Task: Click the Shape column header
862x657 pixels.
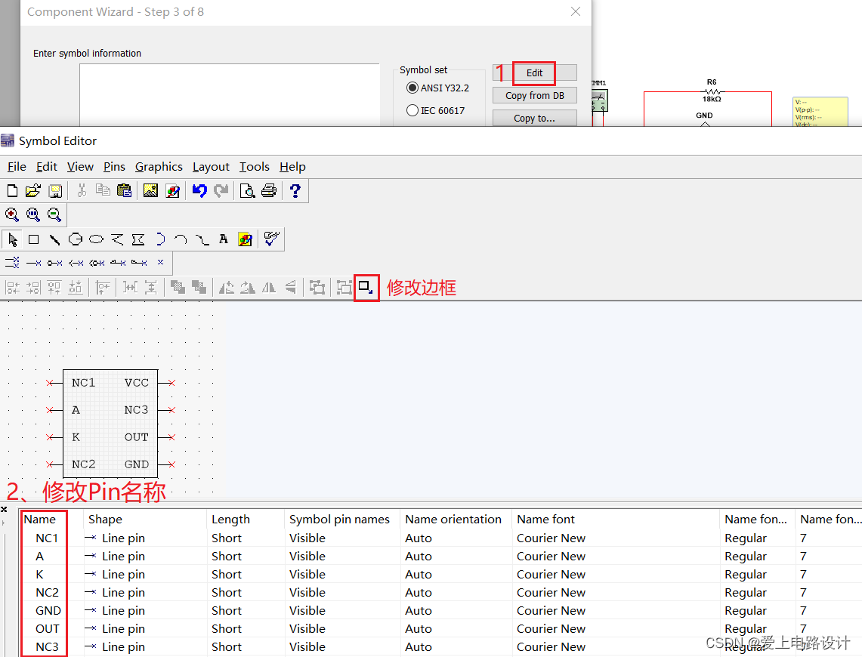Action: (106, 519)
